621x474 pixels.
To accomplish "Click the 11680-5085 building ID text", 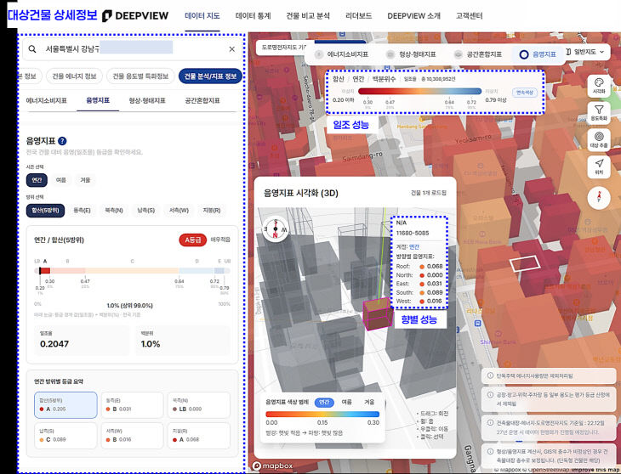I will click(413, 233).
